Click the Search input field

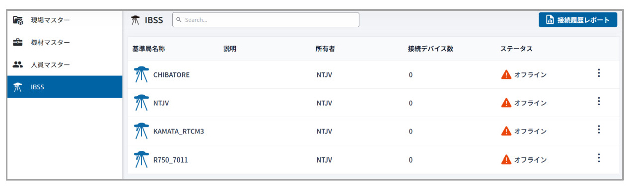click(266, 20)
